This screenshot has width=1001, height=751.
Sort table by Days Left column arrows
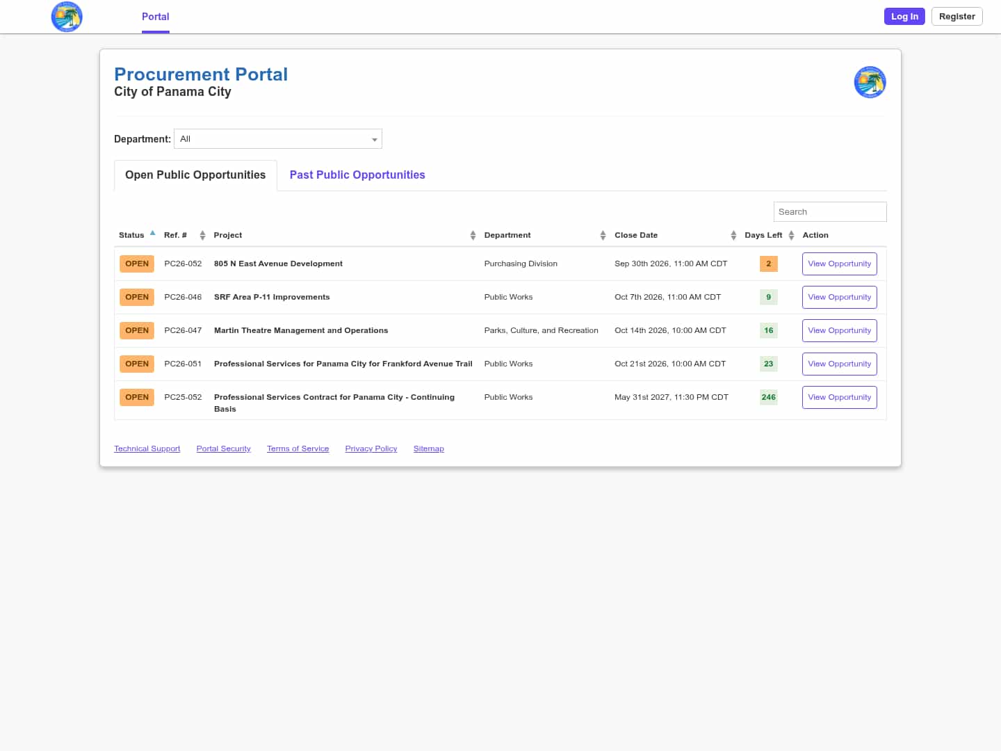[791, 236]
